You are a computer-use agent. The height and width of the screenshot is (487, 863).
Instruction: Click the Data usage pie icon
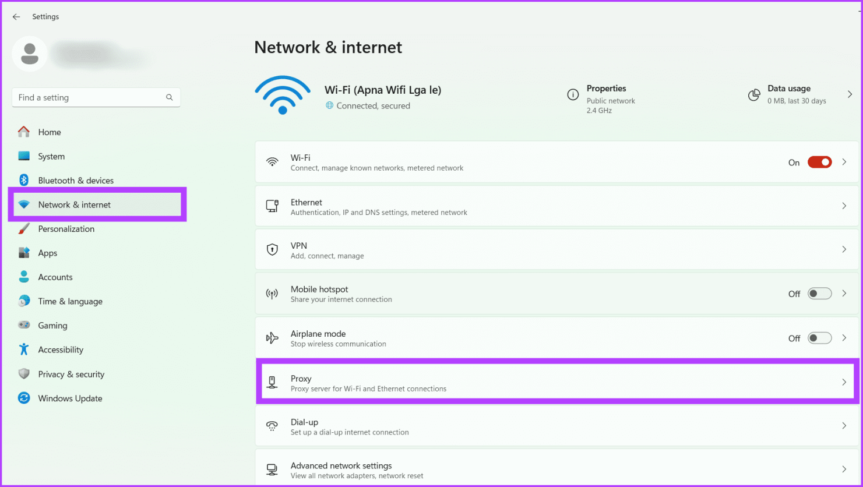click(754, 94)
